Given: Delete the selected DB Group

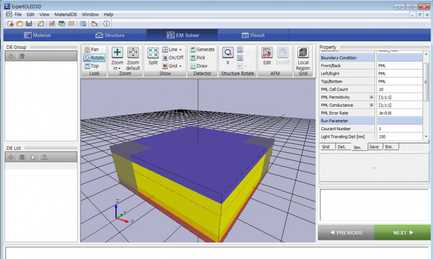Looking at the screenshot, I should (22, 56).
